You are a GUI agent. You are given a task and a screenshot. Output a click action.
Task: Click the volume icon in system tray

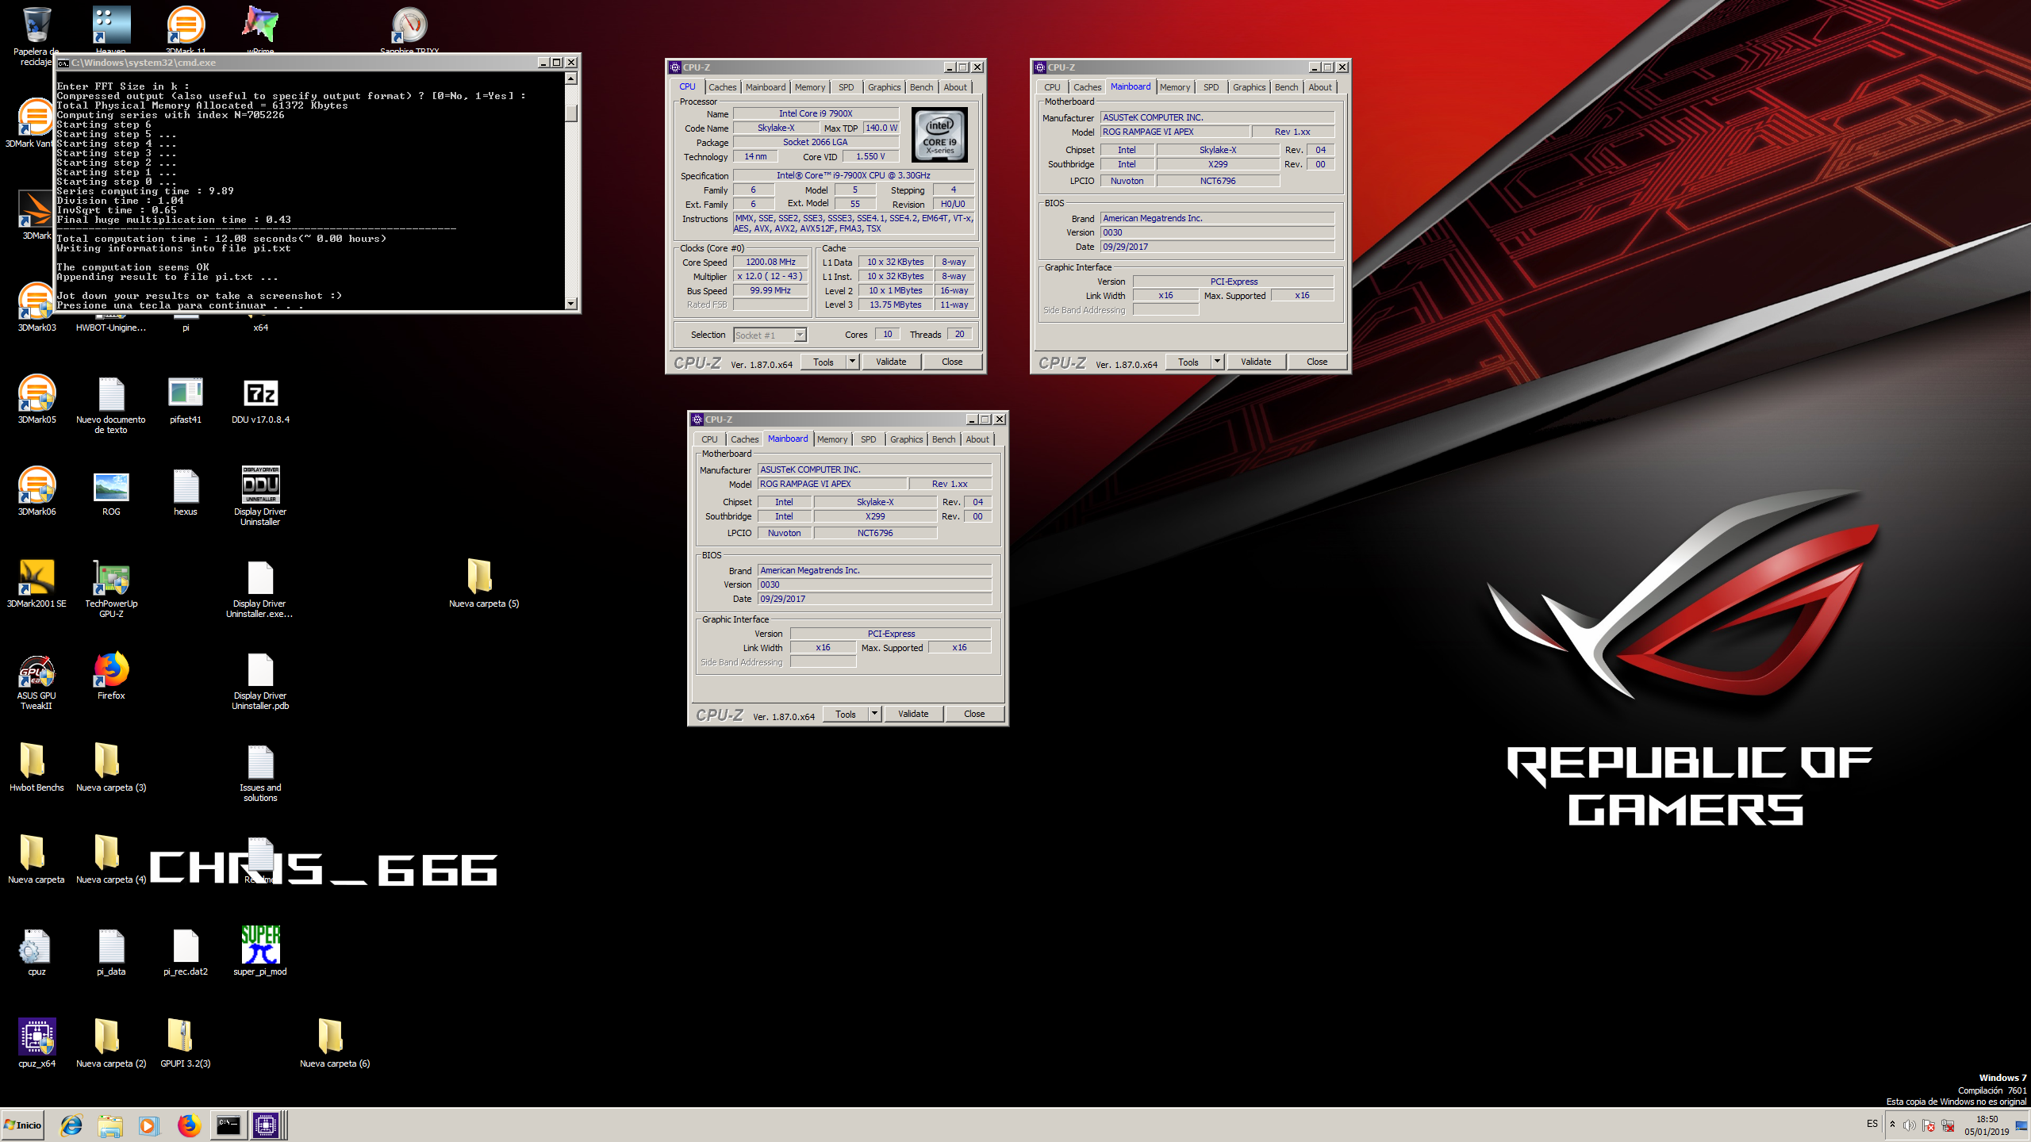click(1909, 1125)
